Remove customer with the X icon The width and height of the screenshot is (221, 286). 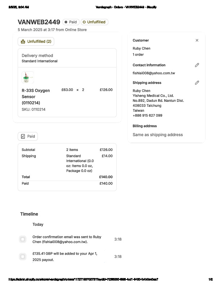click(197, 40)
